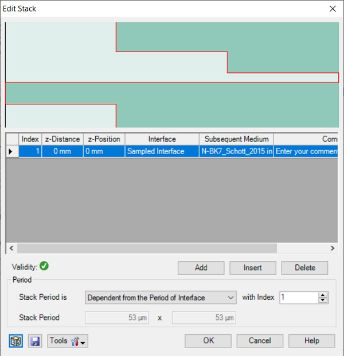
Task: Select the Sampled Interface cell
Action: [162, 151]
